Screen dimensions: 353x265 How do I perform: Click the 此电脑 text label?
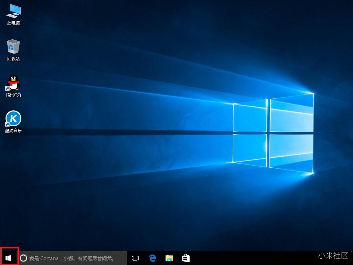click(13, 23)
